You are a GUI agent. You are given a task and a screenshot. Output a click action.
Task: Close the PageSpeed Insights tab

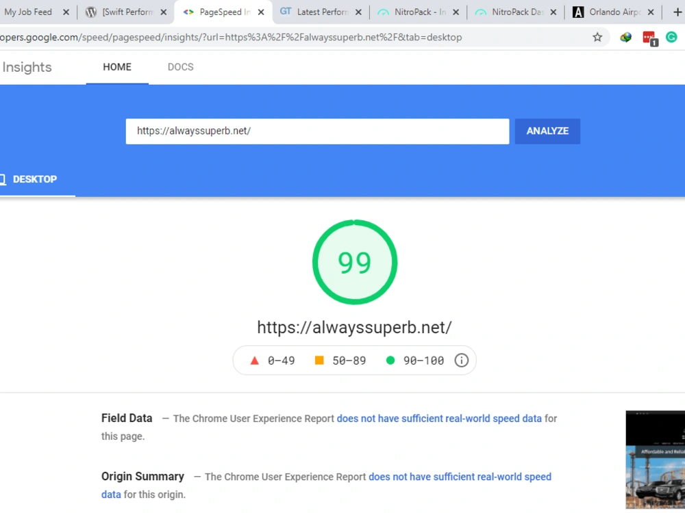tap(261, 12)
